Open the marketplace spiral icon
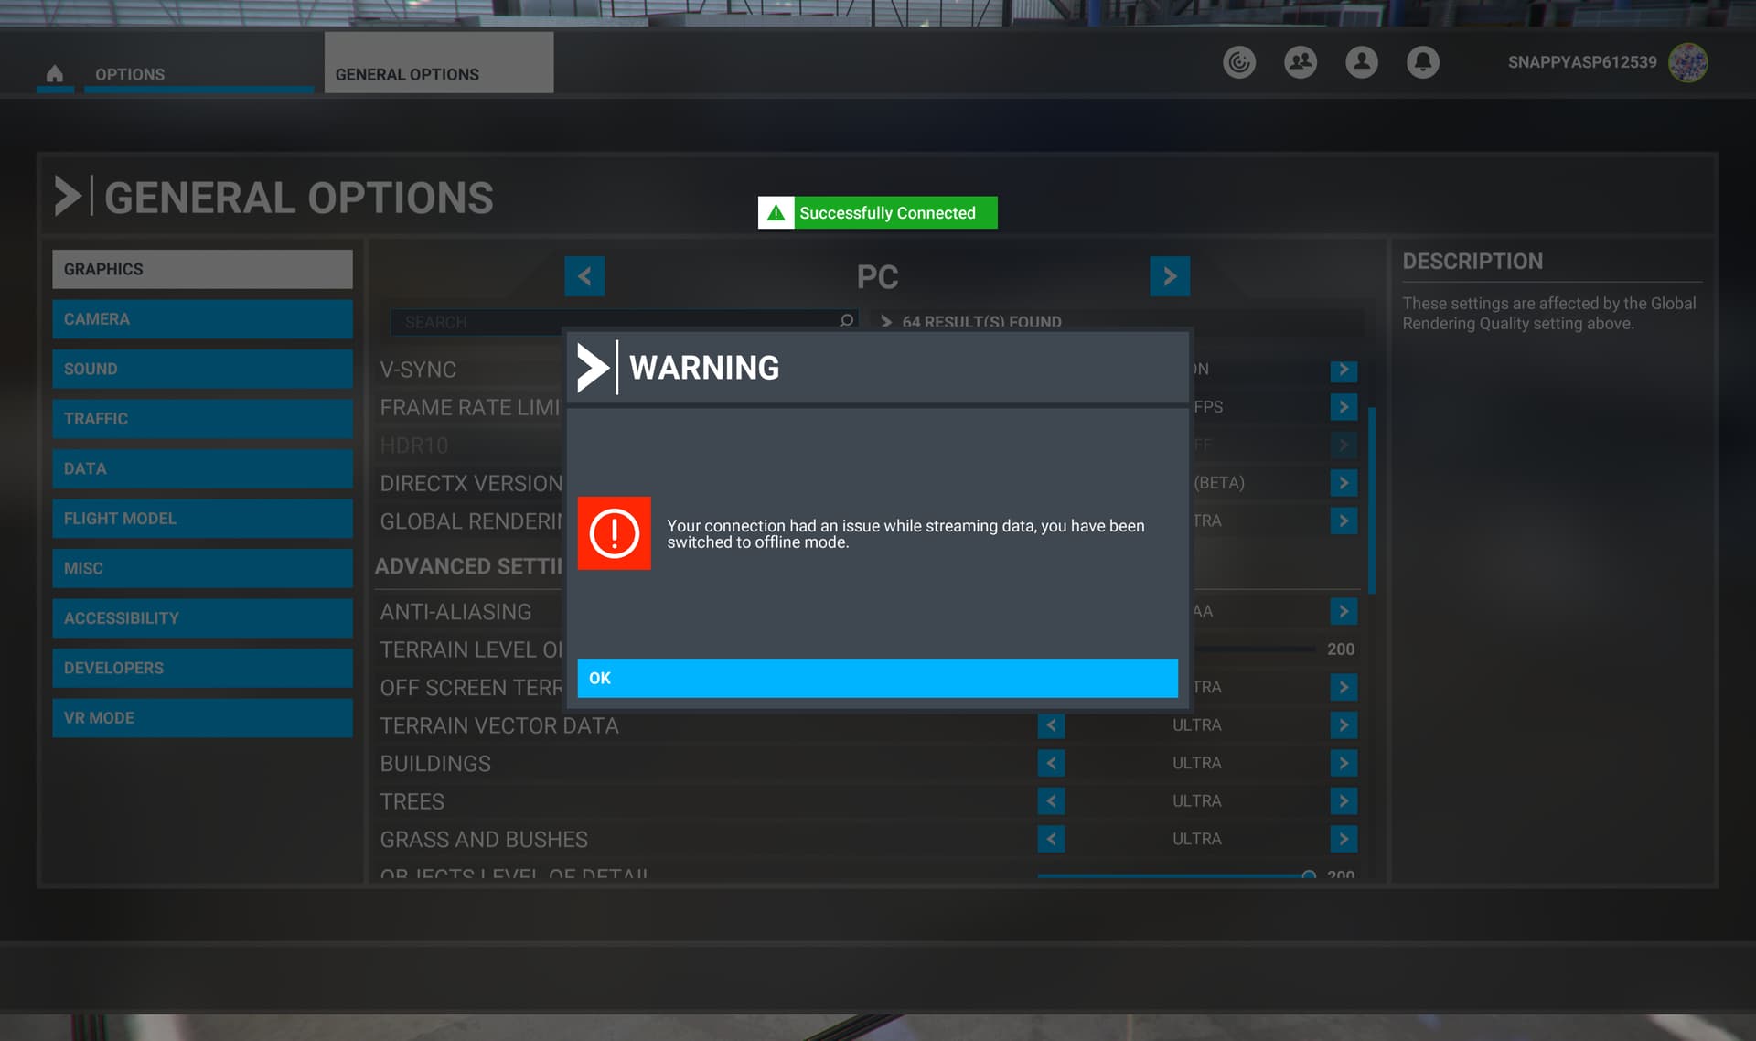Image resolution: width=1756 pixels, height=1041 pixels. click(x=1239, y=62)
